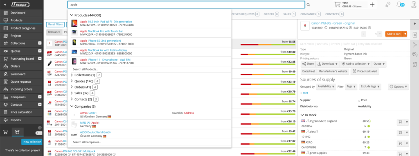Viewport: 419px width, 156px height.
Task: Click the apple search input field
Action: 186,5
